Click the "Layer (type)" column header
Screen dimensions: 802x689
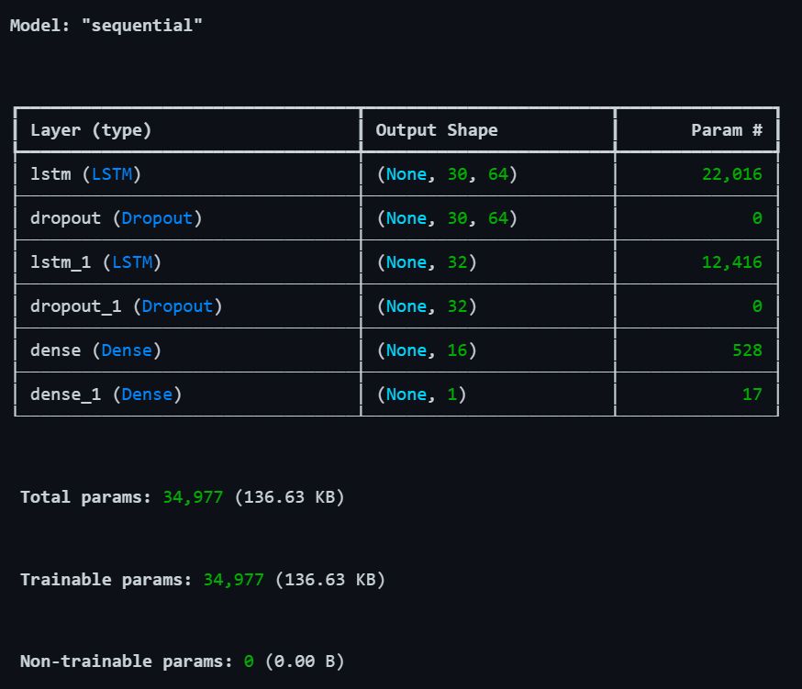91,130
